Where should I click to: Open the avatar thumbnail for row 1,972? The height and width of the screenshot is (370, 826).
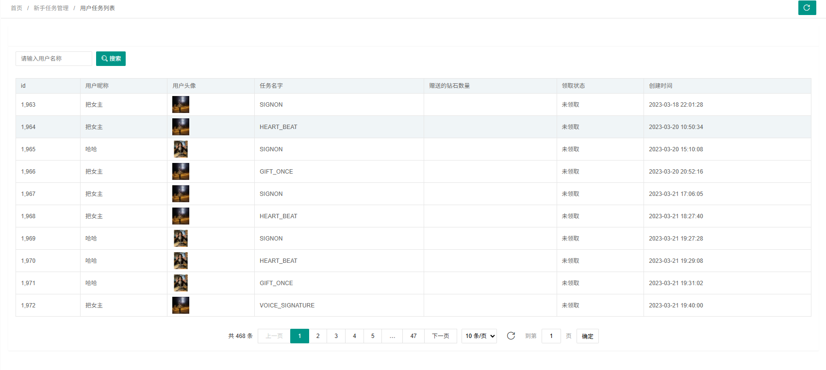(x=181, y=305)
